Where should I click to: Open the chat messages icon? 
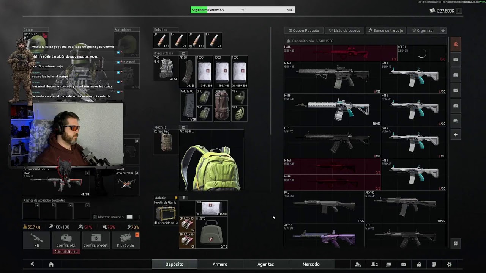(x=388, y=264)
